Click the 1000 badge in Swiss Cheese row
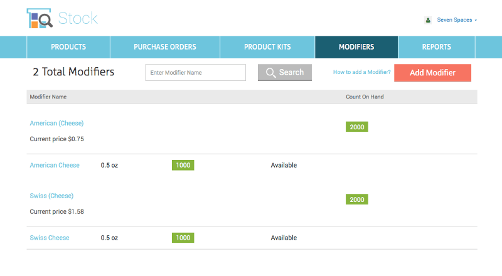 (x=183, y=238)
